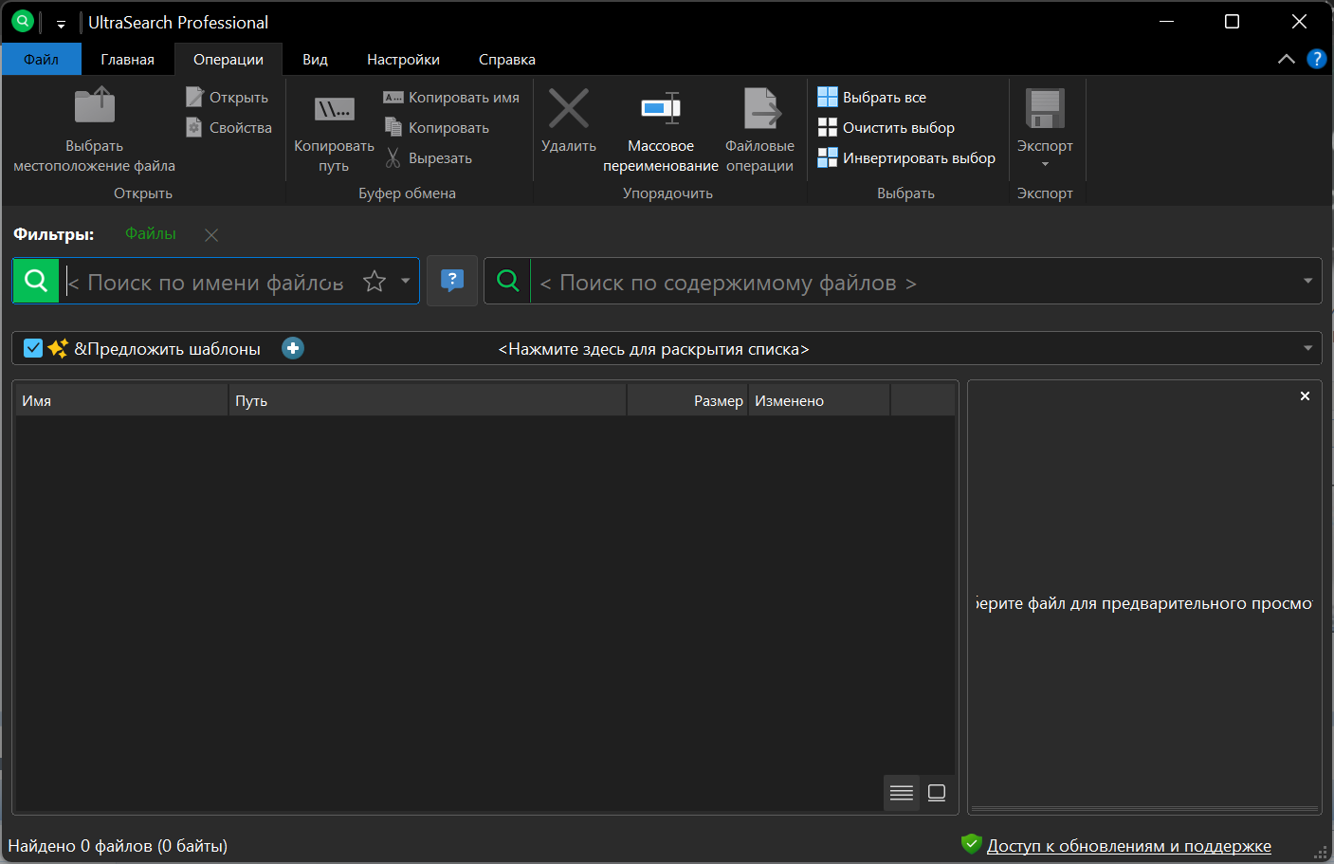The image size is (1334, 864).
Task: Click the Открыть command in ribbon
Action: pos(228,97)
